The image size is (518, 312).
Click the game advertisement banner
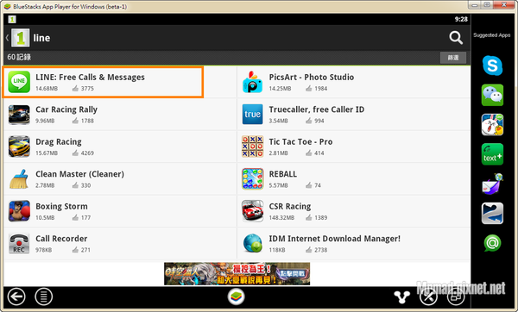pos(237,274)
